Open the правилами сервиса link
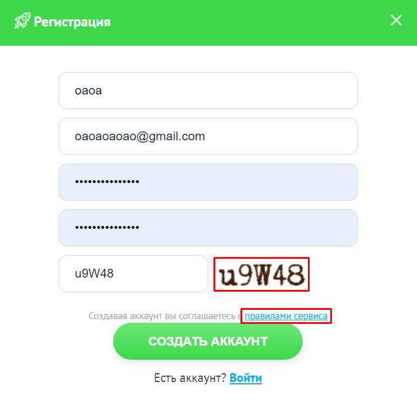The width and height of the screenshot is (417, 409). pyautogui.click(x=286, y=316)
